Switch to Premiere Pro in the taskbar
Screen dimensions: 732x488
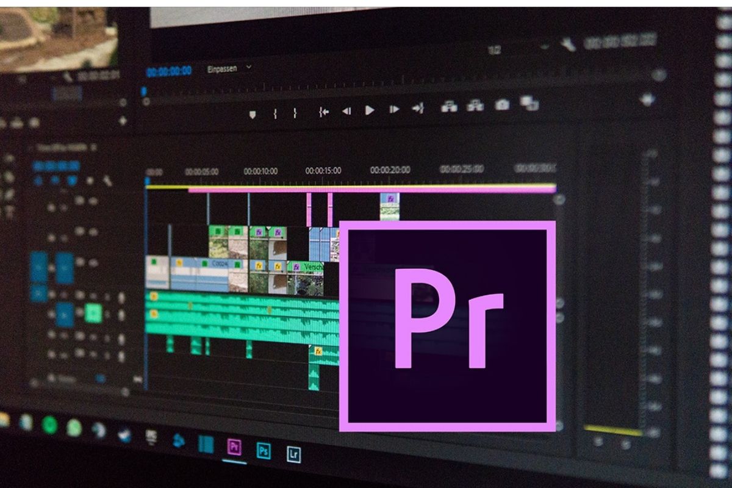(234, 447)
